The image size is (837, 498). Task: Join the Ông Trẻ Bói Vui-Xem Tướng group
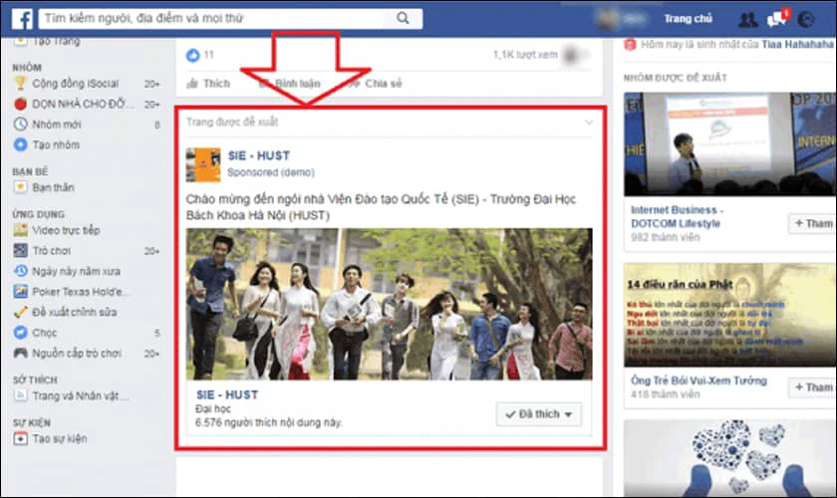point(812,387)
